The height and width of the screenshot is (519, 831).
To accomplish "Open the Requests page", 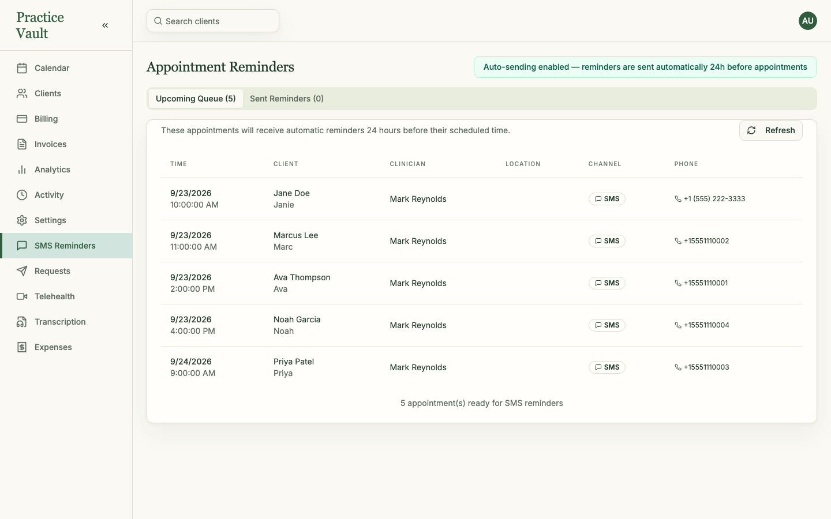I will 66,271.
